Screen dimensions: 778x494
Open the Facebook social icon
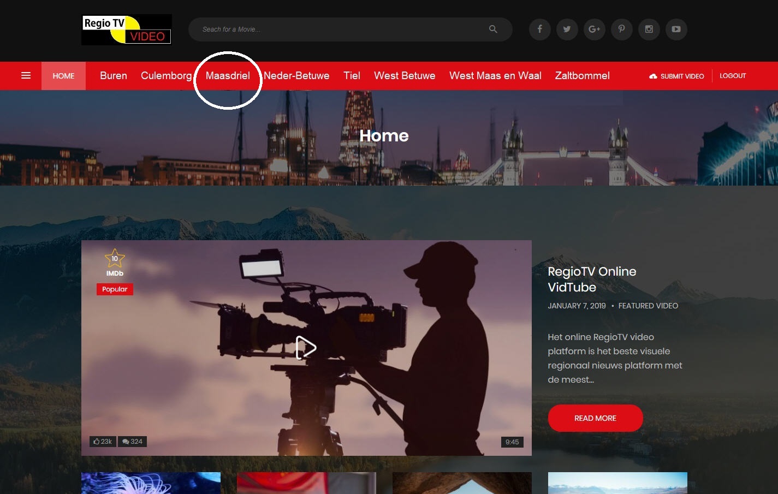point(539,29)
